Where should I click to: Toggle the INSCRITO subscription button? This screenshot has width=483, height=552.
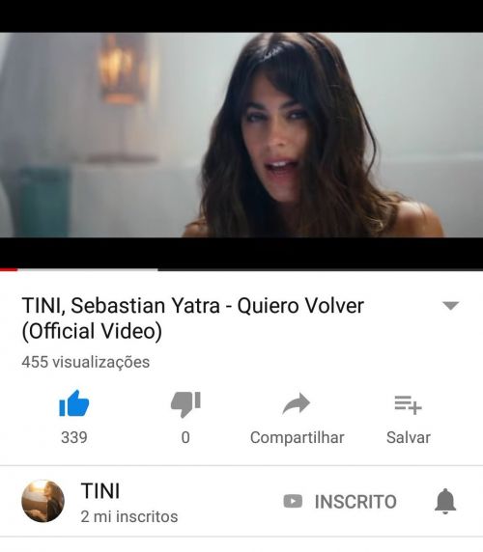340,501
